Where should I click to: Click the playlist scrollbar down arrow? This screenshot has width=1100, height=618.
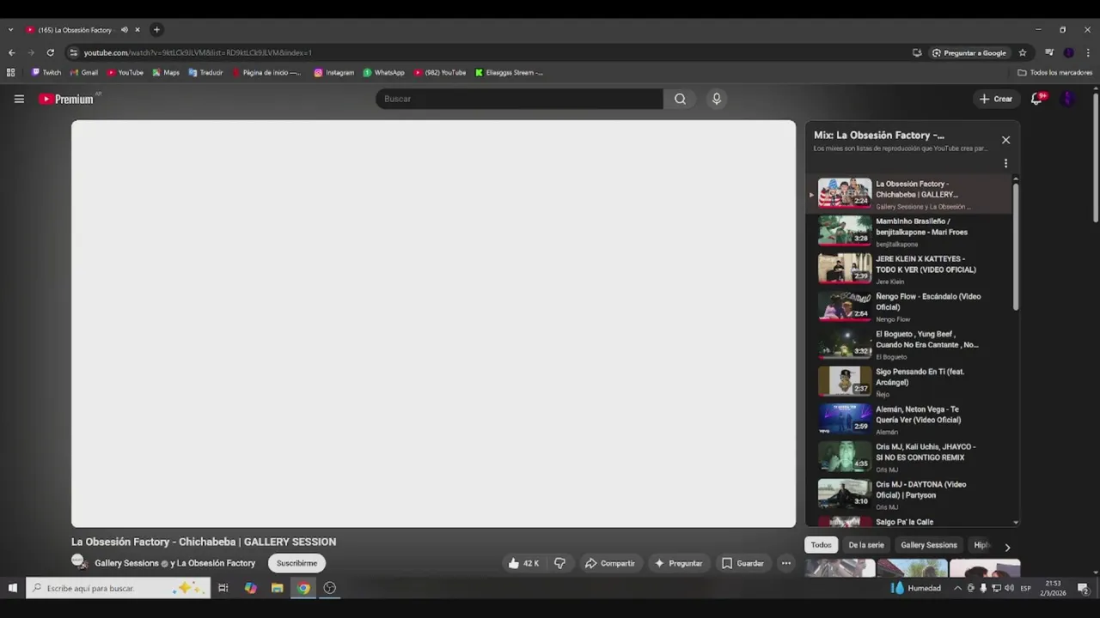[1016, 523]
